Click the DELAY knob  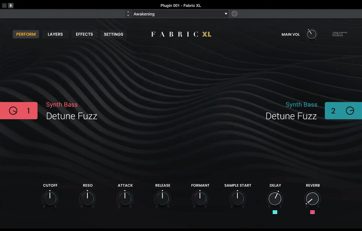(275, 198)
